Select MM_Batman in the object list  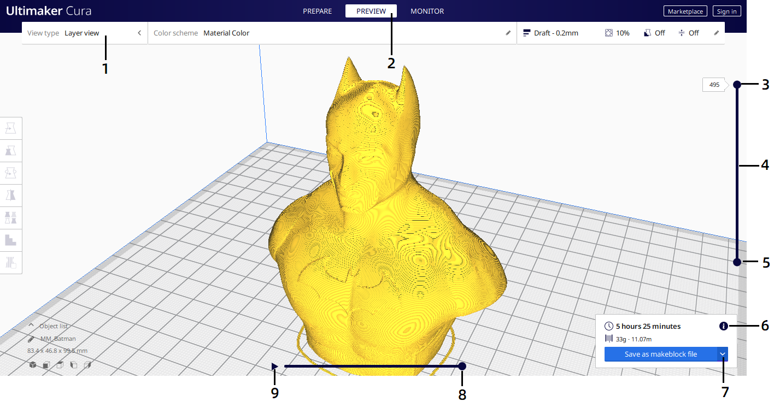[x=57, y=339]
